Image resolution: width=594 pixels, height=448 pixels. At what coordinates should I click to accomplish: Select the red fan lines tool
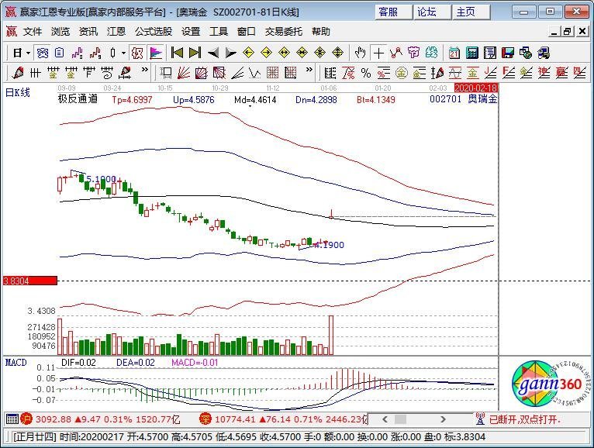(184, 72)
